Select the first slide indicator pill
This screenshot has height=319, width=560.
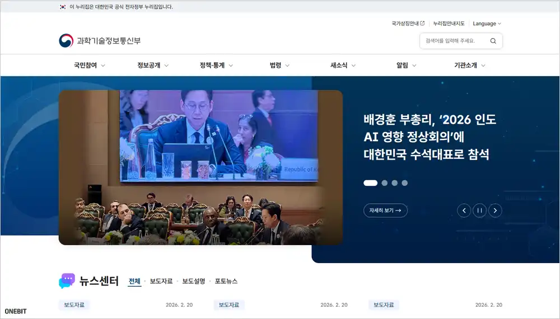370,183
